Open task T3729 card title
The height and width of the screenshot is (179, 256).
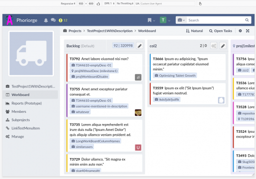pyautogui.click(x=97, y=161)
